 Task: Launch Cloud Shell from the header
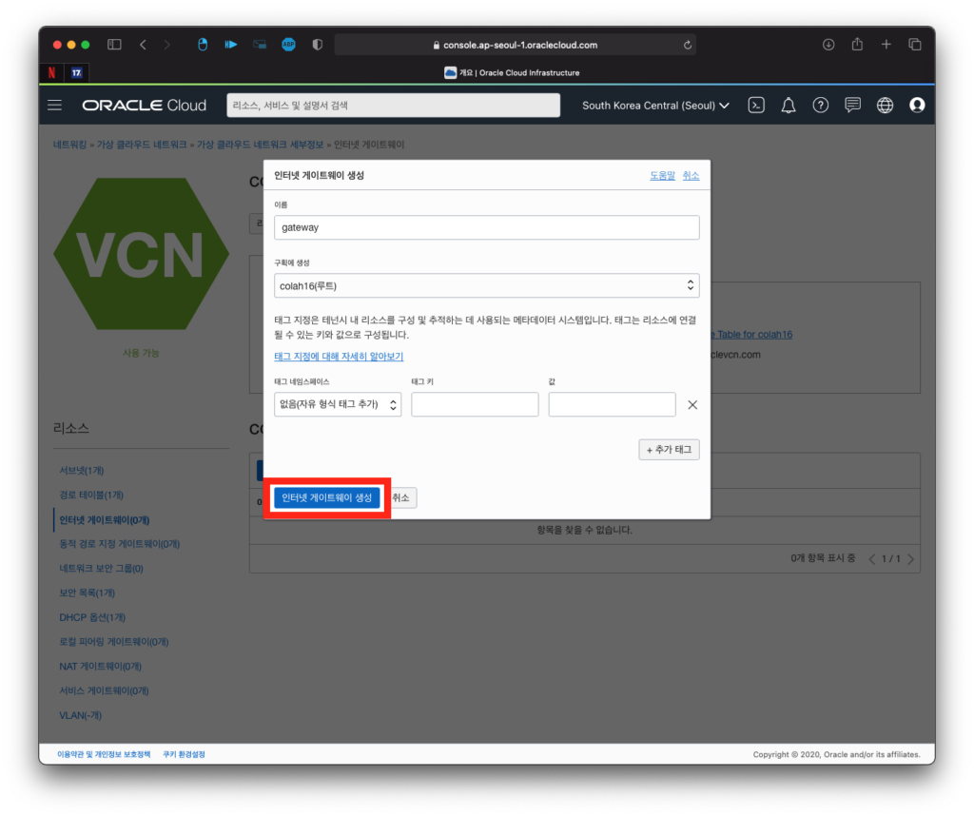coord(756,106)
